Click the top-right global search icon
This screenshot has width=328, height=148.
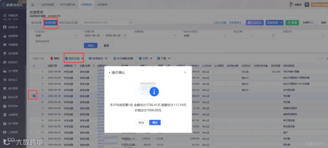(306, 4)
